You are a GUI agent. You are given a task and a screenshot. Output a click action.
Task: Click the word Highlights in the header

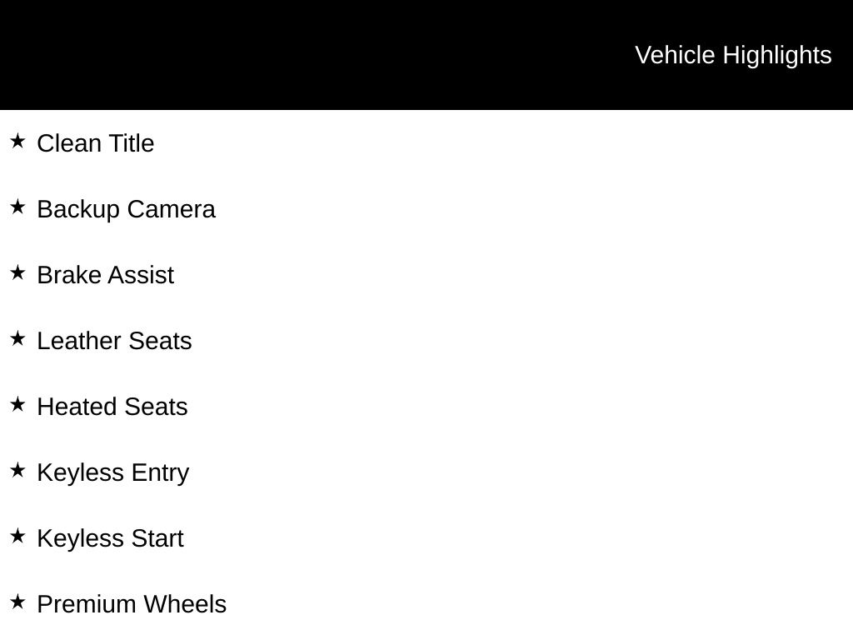click(x=777, y=56)
